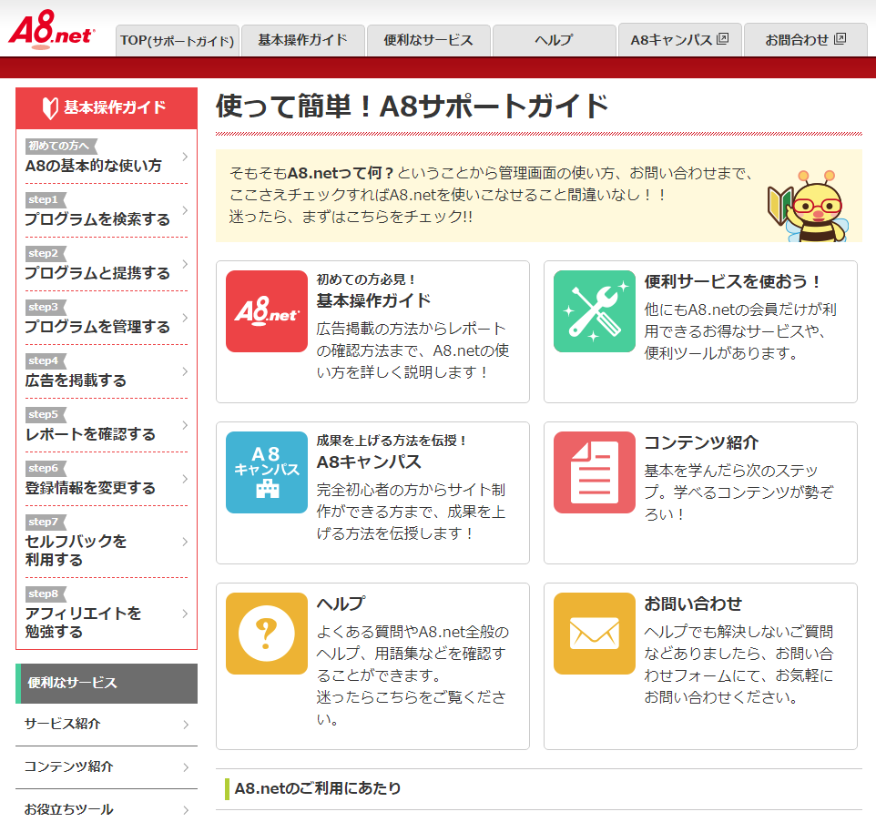This screenshot has height=822, width=876.
Task: Open step8 アフィリエイトを勉強する
Action: pos(107,614)
